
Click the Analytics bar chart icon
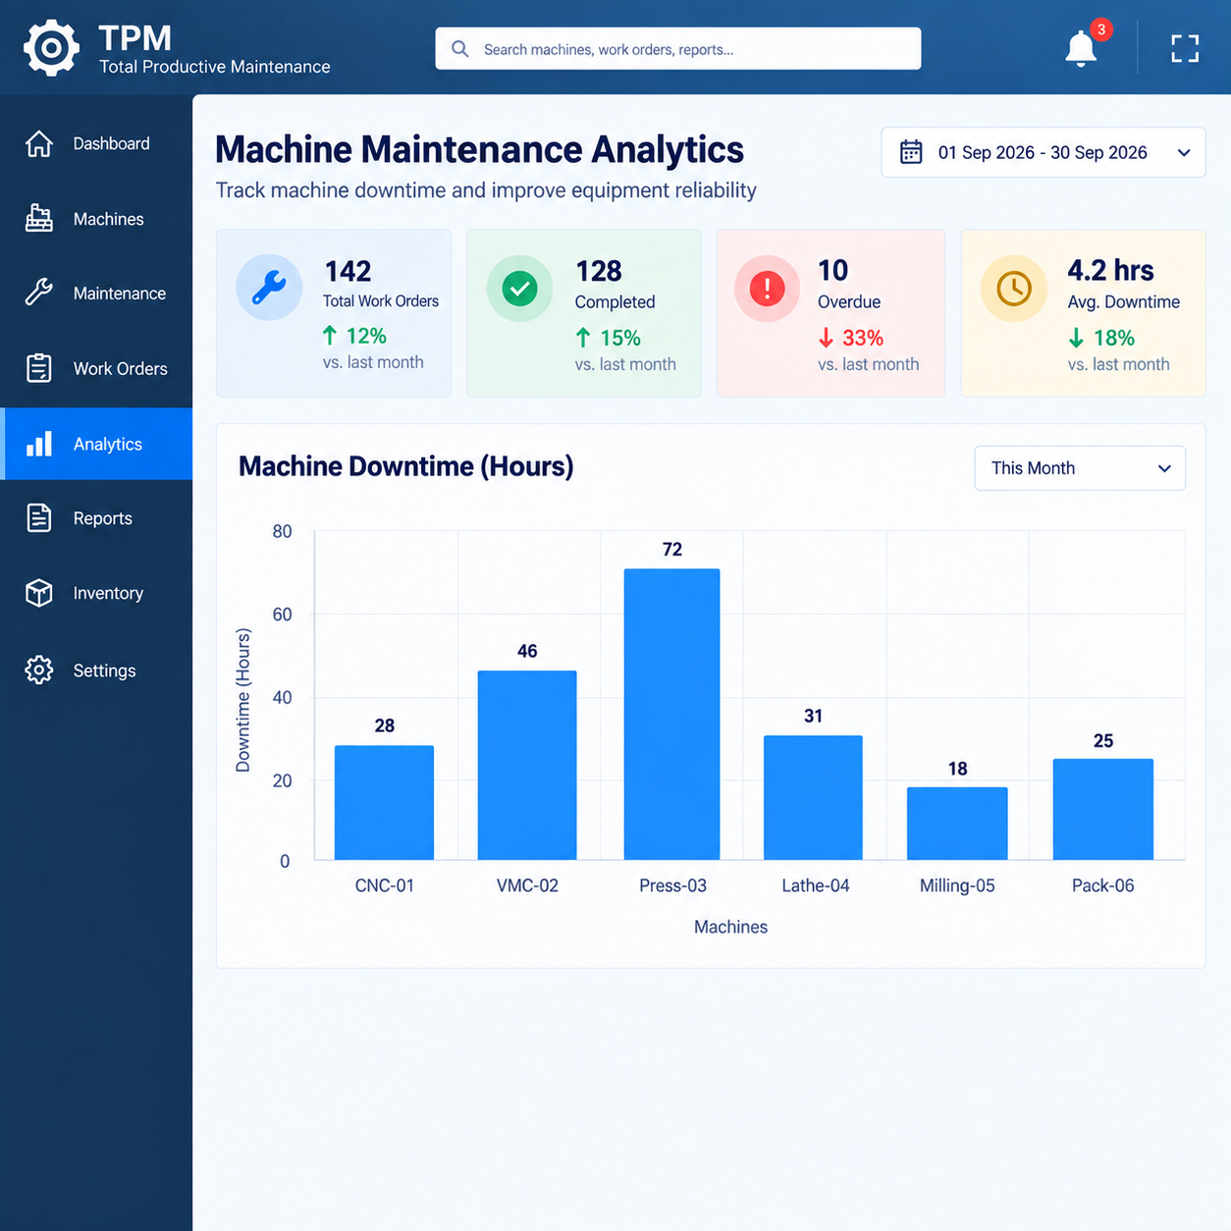tap(39, 444)
